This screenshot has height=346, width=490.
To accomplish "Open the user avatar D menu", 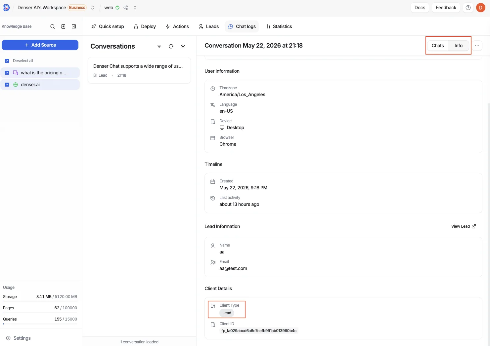I will pos(480,8).
